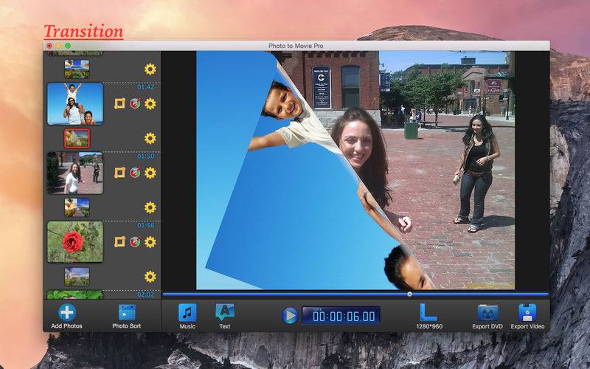Screen dimensions: 590x369
Task: Click the 01:50 timestamp label
Action: pyautogui.click(x=145, y=156)
